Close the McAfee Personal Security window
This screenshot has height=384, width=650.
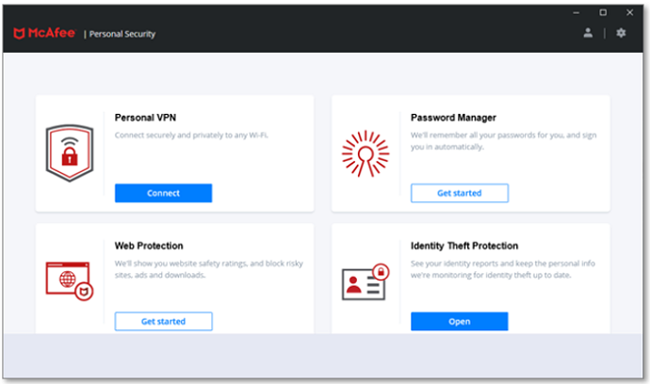629,12
